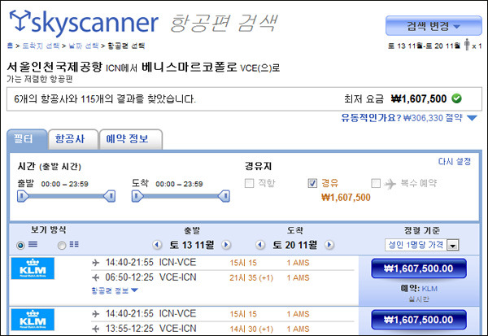Click first result ₩1,607,500.00 price button
The width and height of the screenshot is (488, 336).
[419, 268]
